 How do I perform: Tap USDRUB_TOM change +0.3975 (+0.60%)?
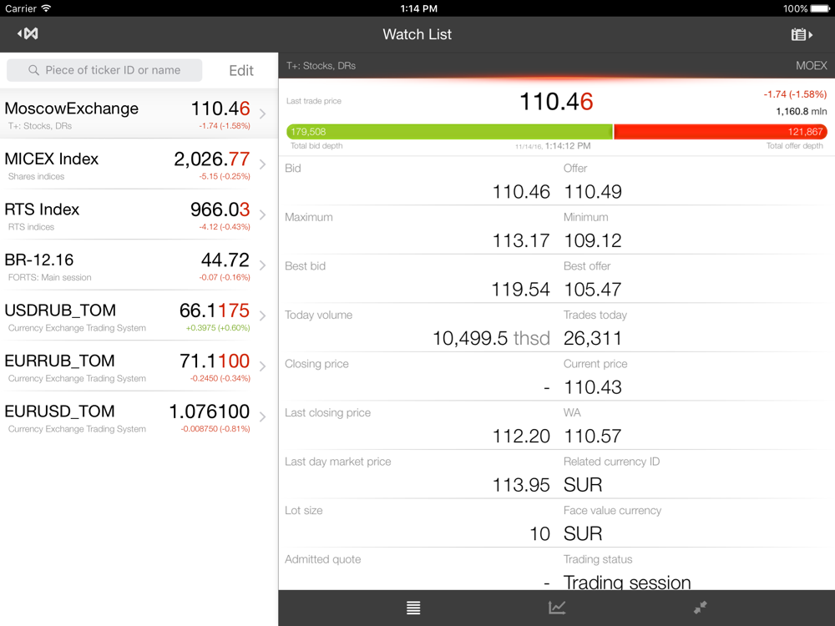coord(218,328)
